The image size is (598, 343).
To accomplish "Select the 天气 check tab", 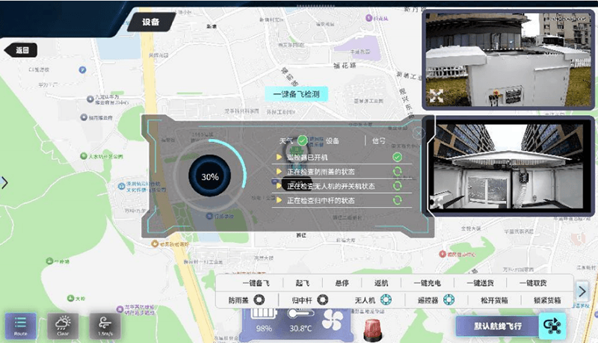I will pyautogui.click(x=286, y=141).
